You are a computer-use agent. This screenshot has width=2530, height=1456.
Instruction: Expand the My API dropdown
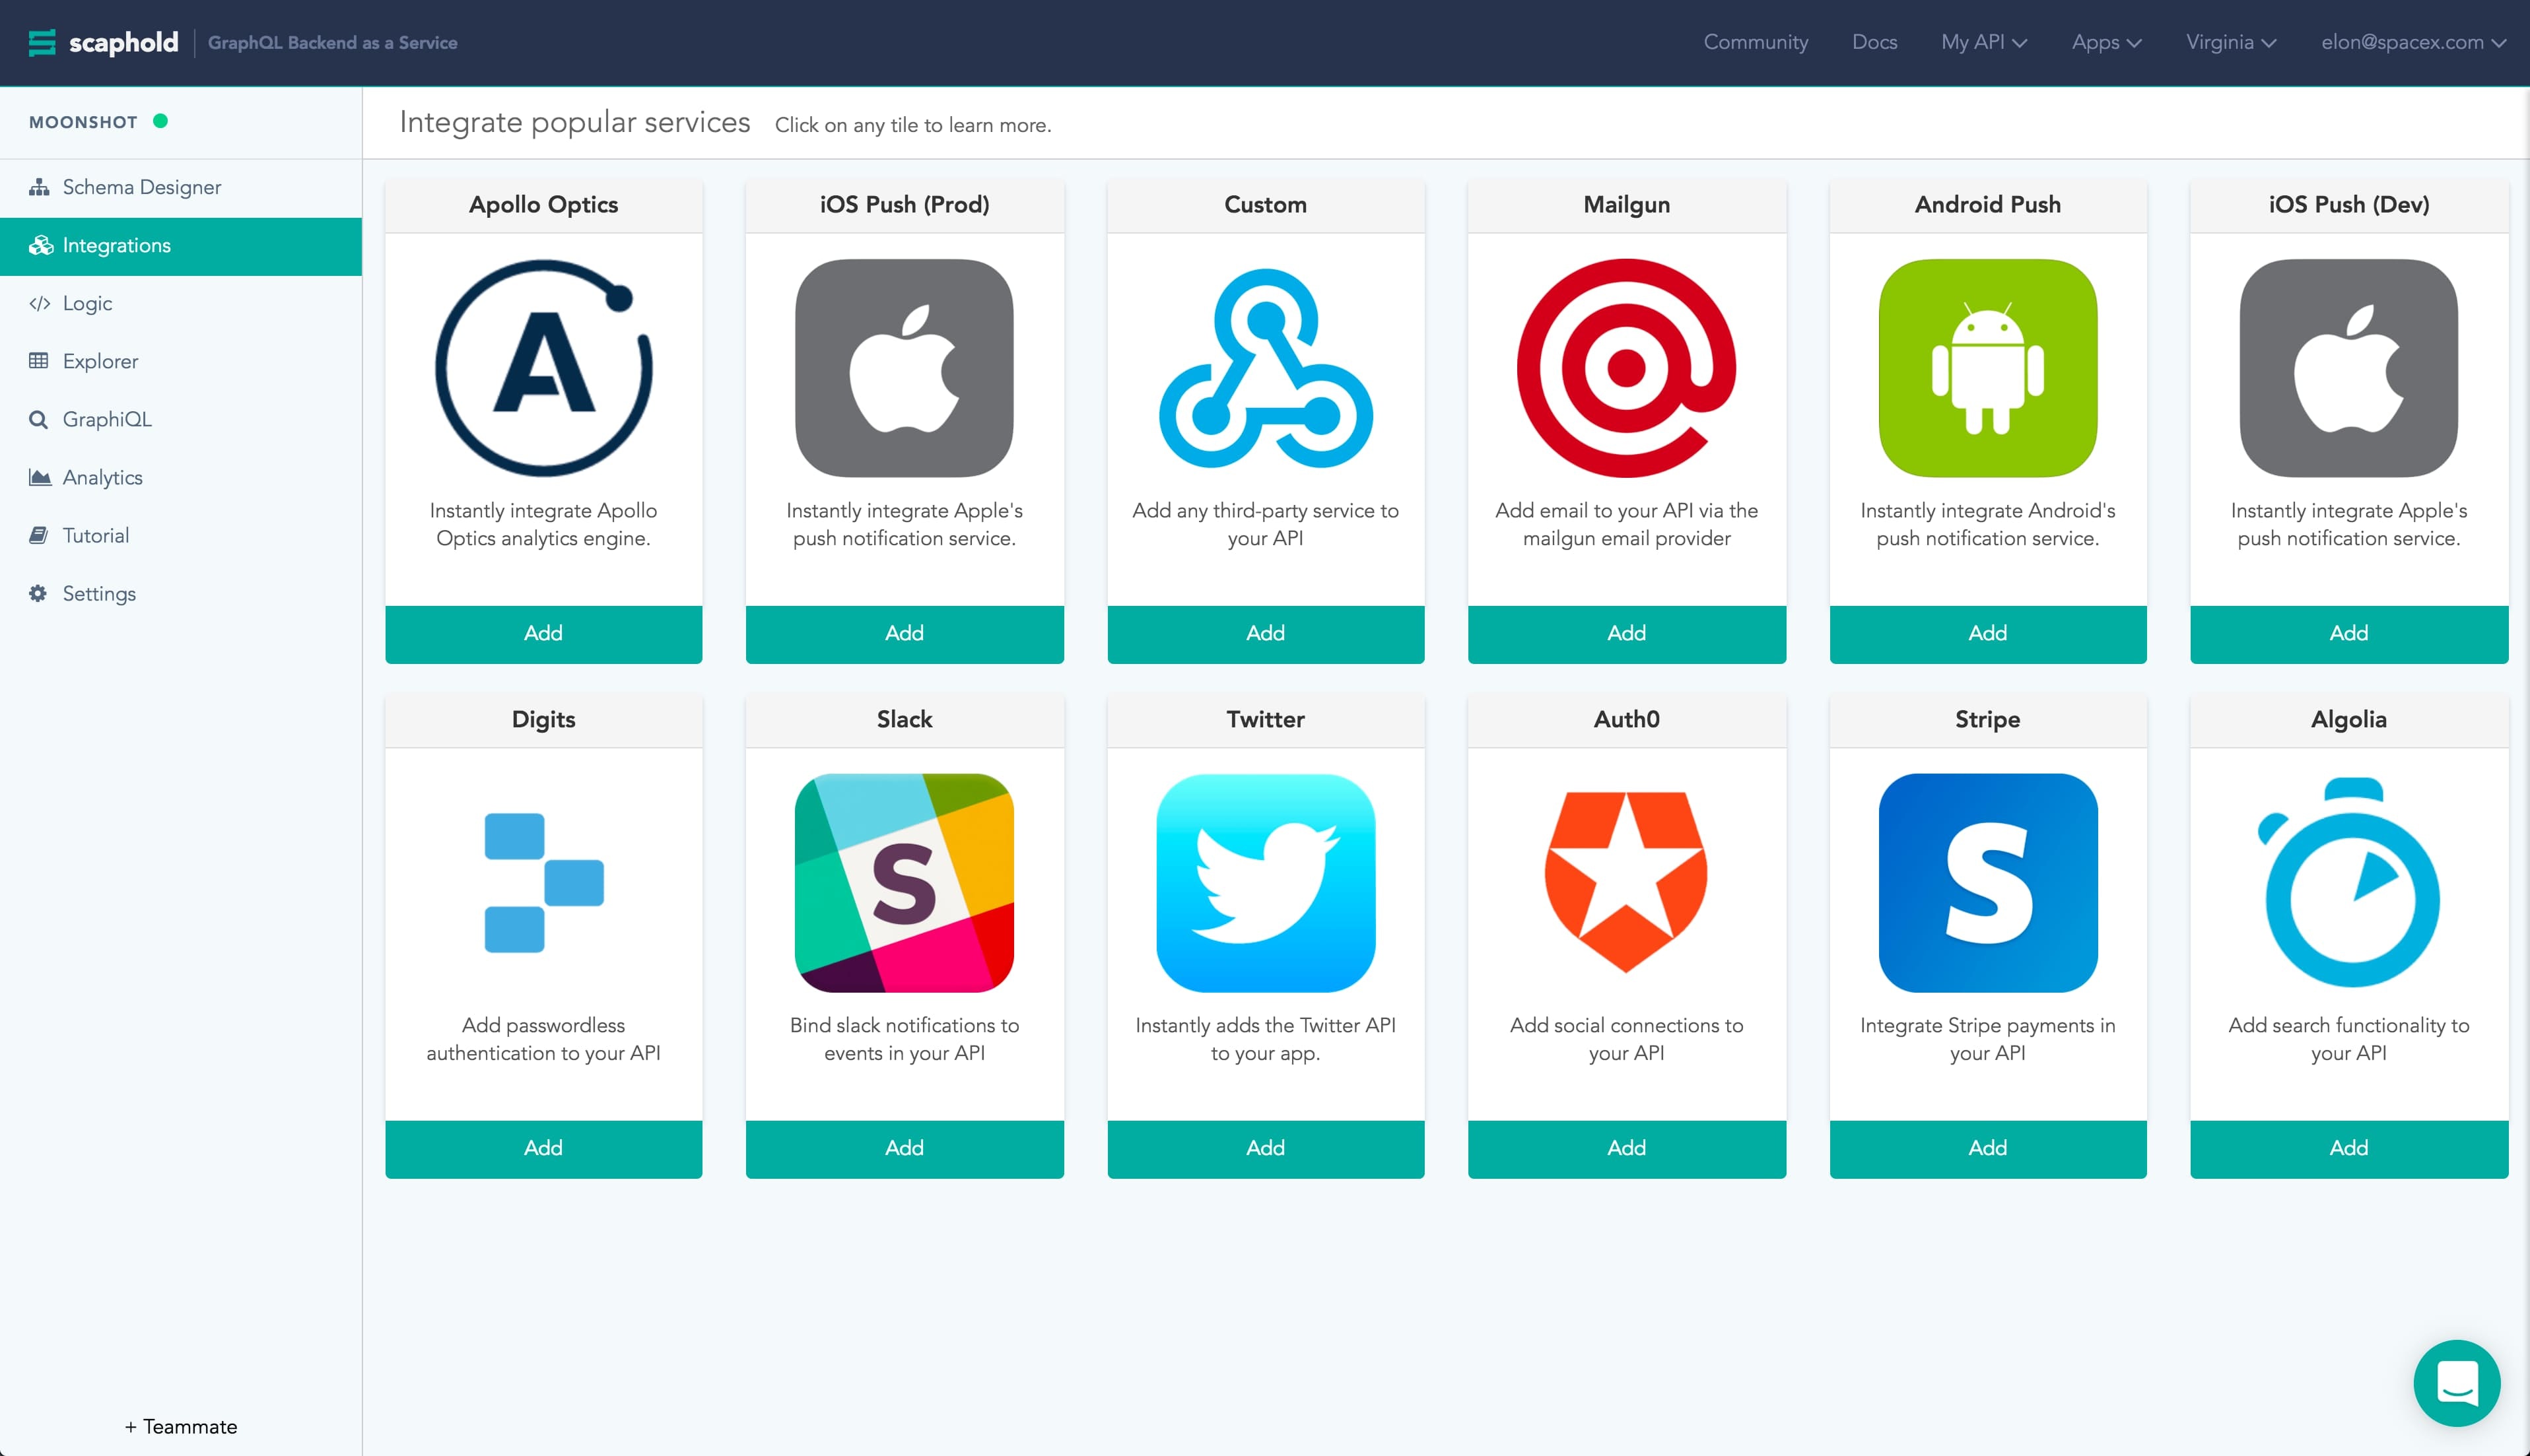(1983, 42)
